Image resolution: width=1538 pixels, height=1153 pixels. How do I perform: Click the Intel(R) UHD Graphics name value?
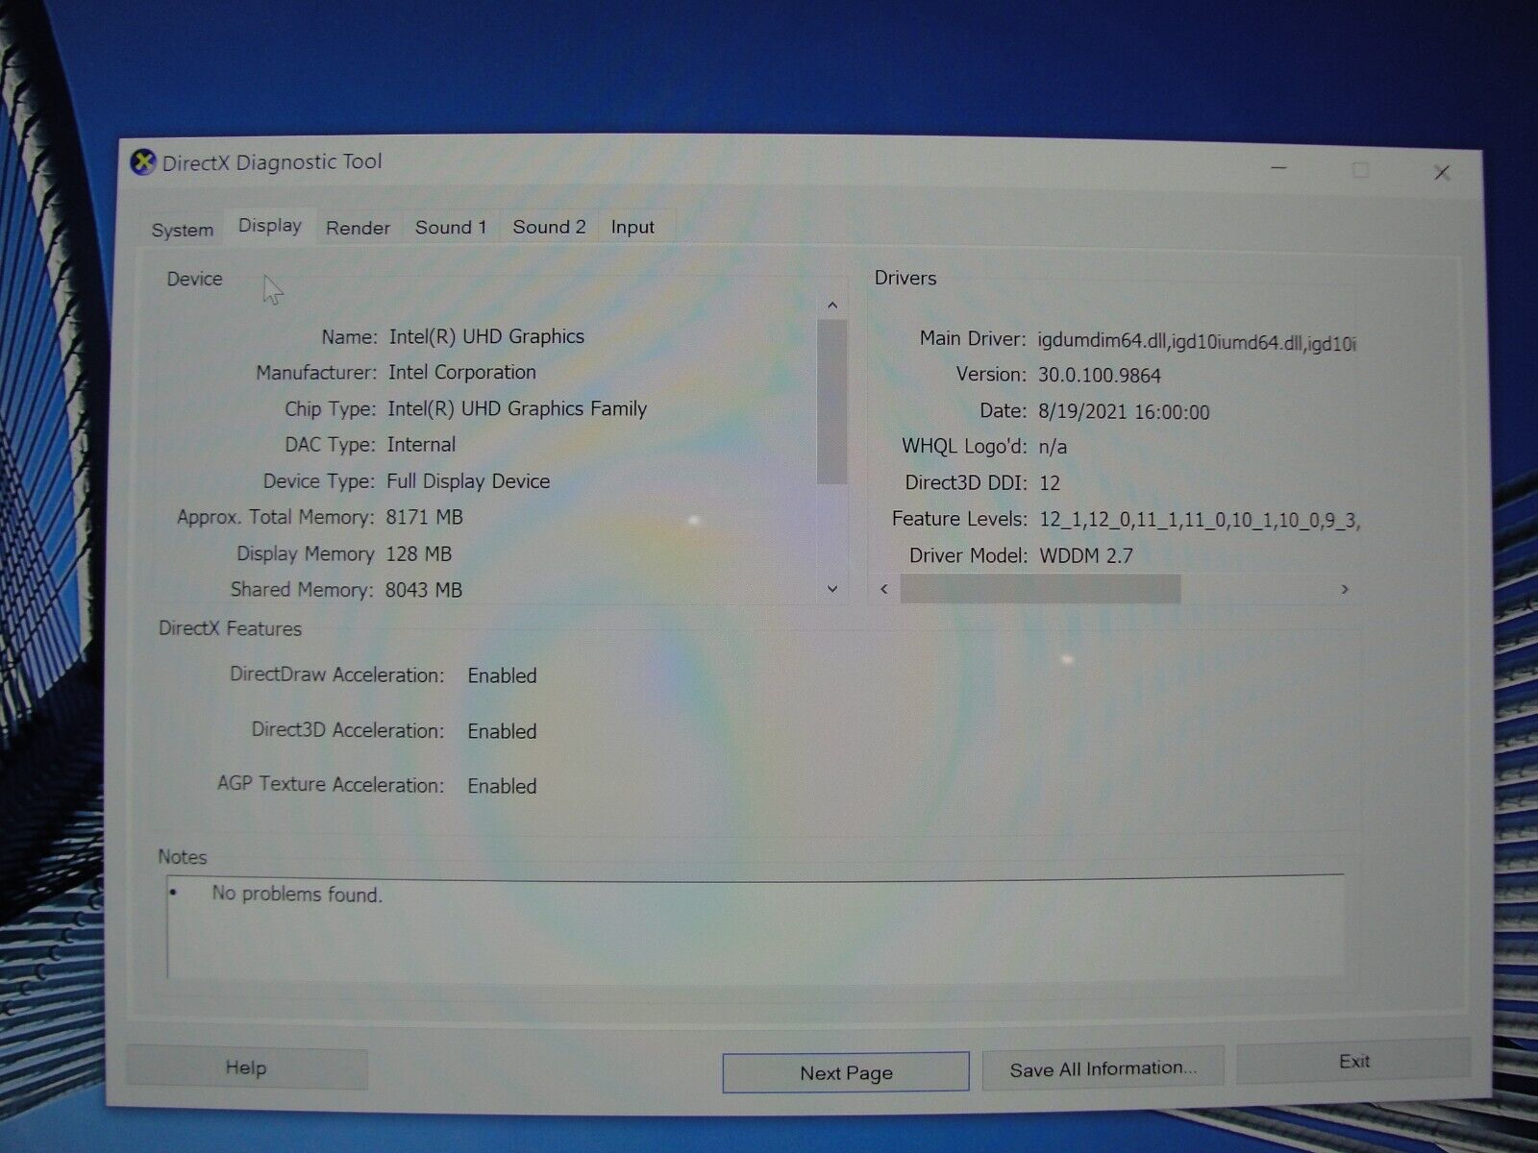[x=486, y=336]
